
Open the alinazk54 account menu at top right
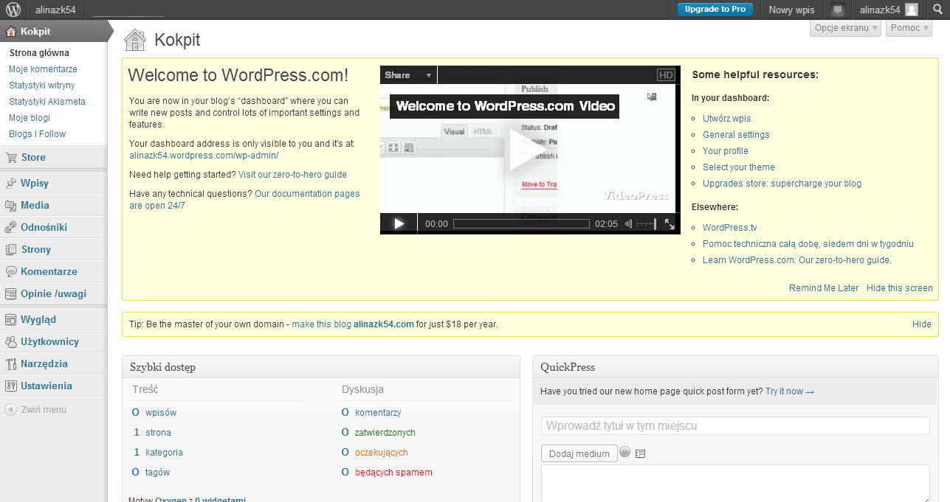pyautogui.click(x=889, y=10)
